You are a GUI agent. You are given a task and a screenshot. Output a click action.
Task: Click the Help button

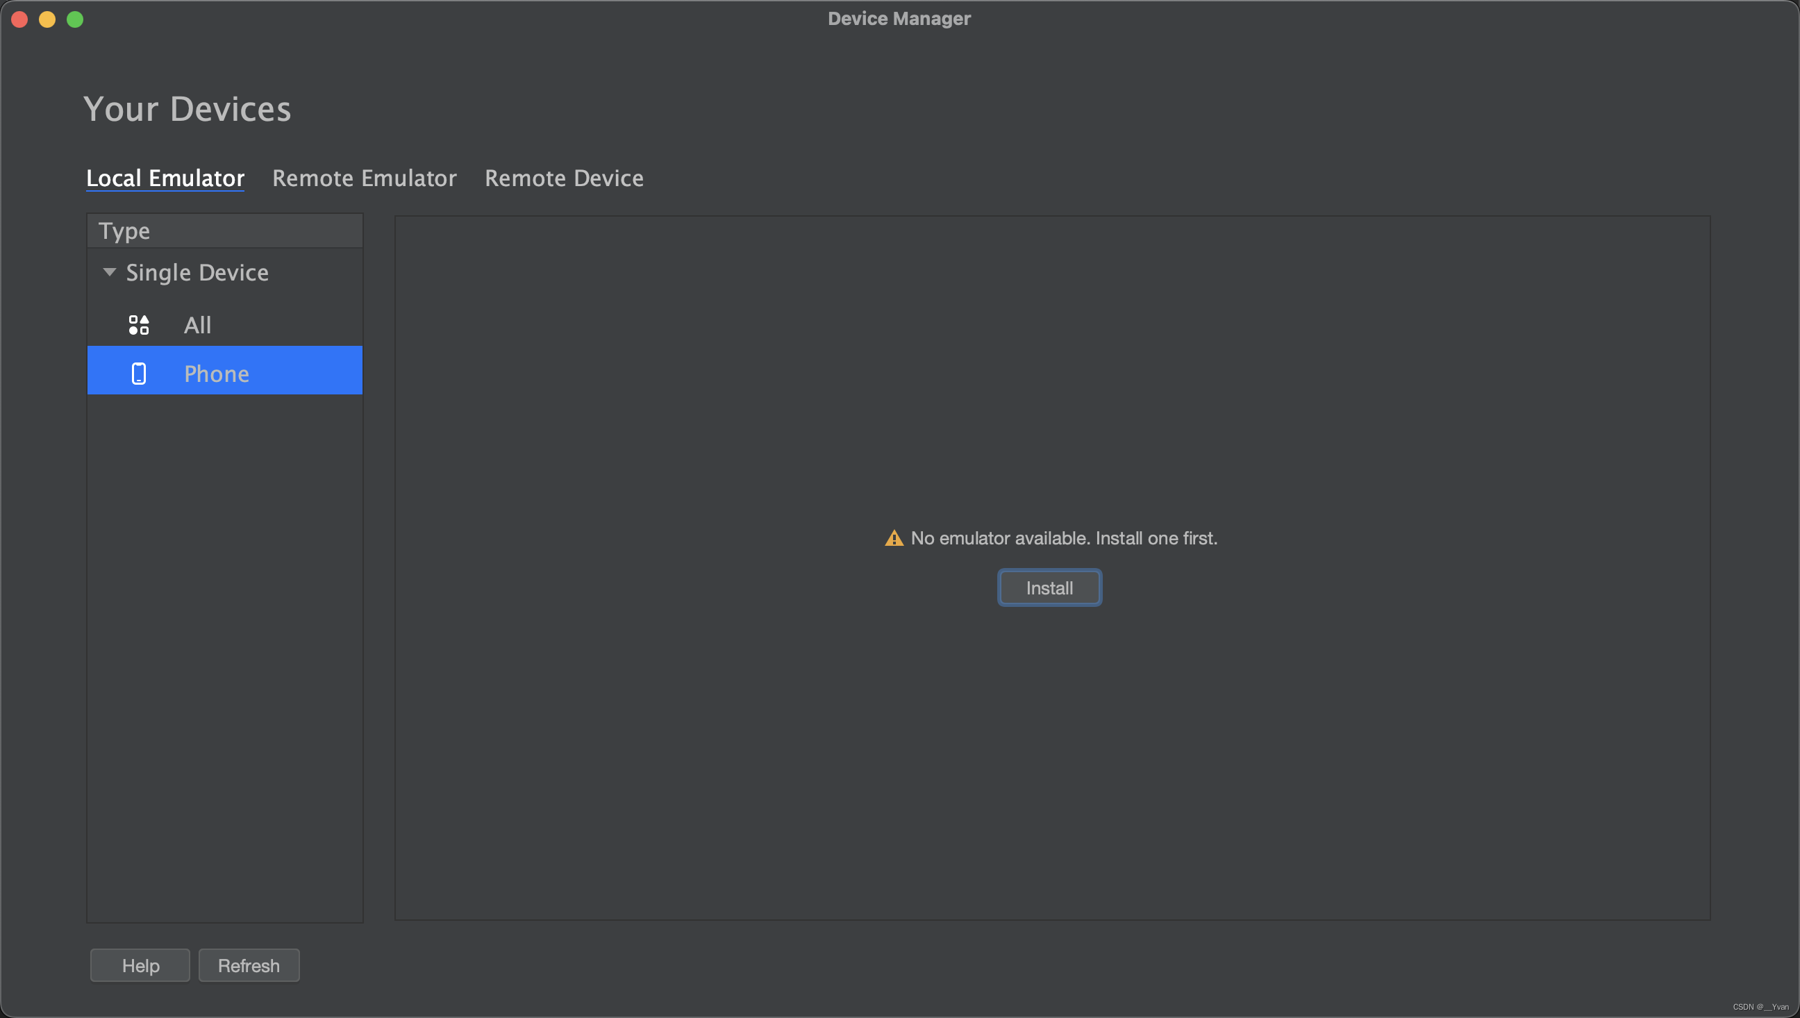140,965
